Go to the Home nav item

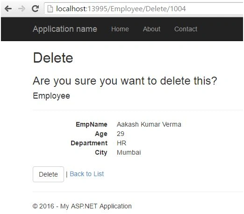[x=120, y=29]
